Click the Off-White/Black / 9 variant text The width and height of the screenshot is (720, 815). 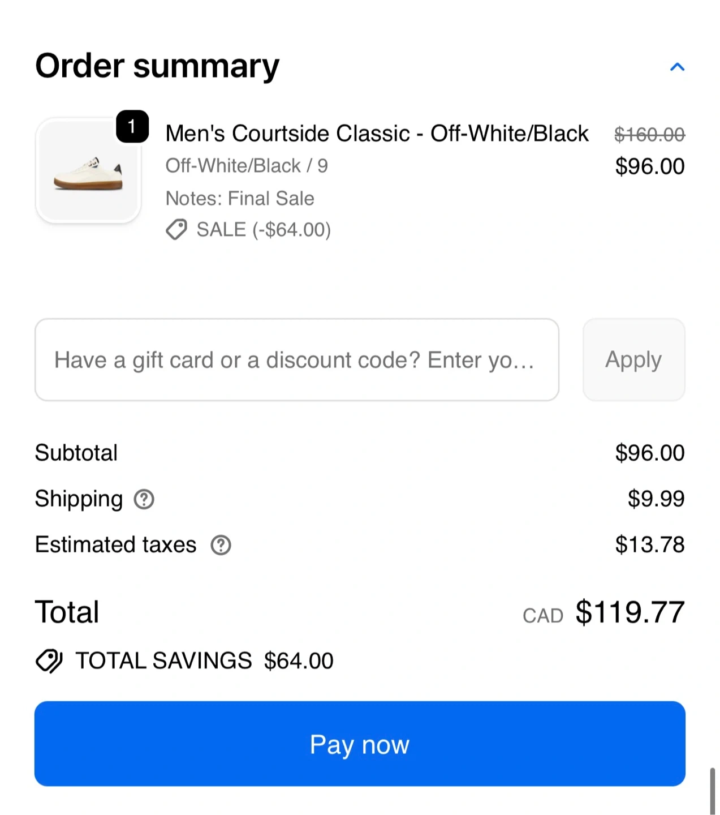tap(247, 166)
